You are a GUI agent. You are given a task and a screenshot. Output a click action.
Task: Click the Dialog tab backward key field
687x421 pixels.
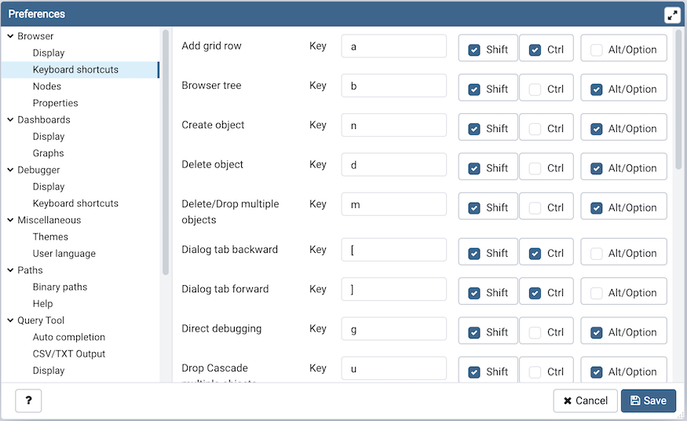(x=394, y=250)
